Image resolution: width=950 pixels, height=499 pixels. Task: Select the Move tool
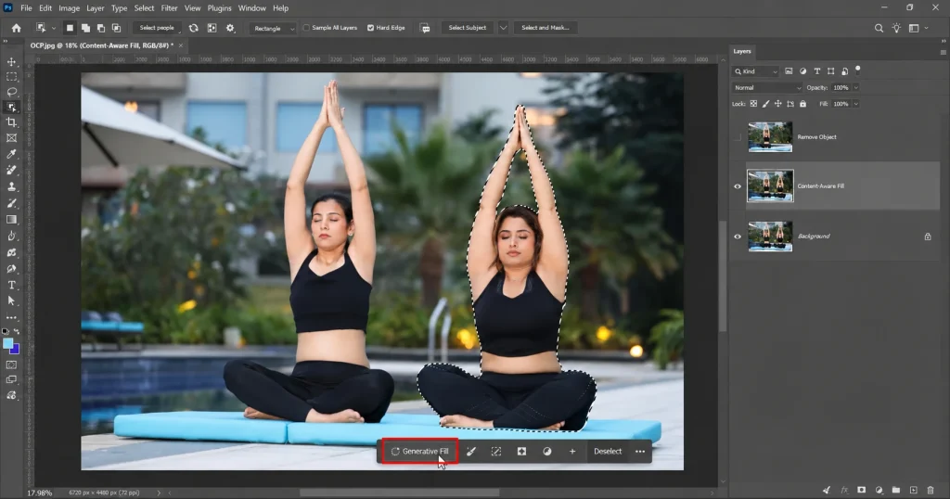pyautogui.click(x=11, y=62)
